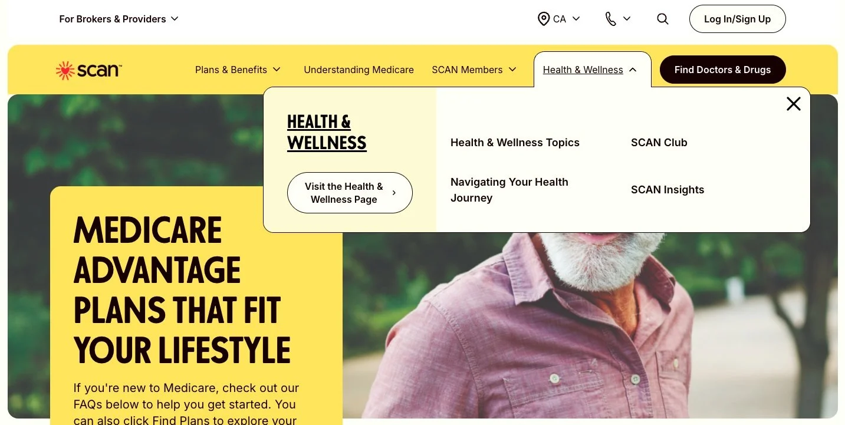Screen dimensions: 845x425
Task: Click the phone icon
Action: 611,19
